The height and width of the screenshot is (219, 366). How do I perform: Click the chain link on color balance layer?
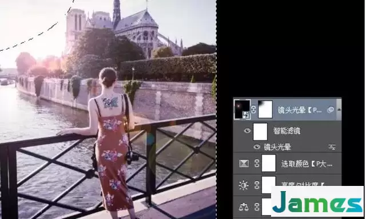point(257,206)
